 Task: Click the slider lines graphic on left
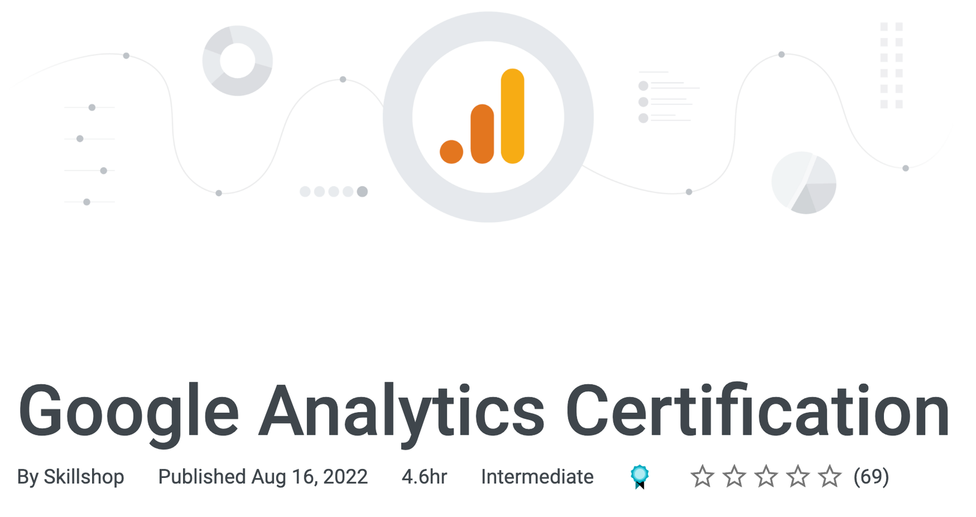[90, 154]
